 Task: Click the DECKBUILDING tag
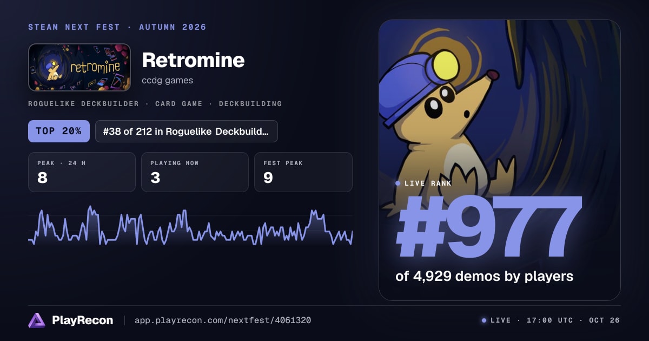(250, 103)
